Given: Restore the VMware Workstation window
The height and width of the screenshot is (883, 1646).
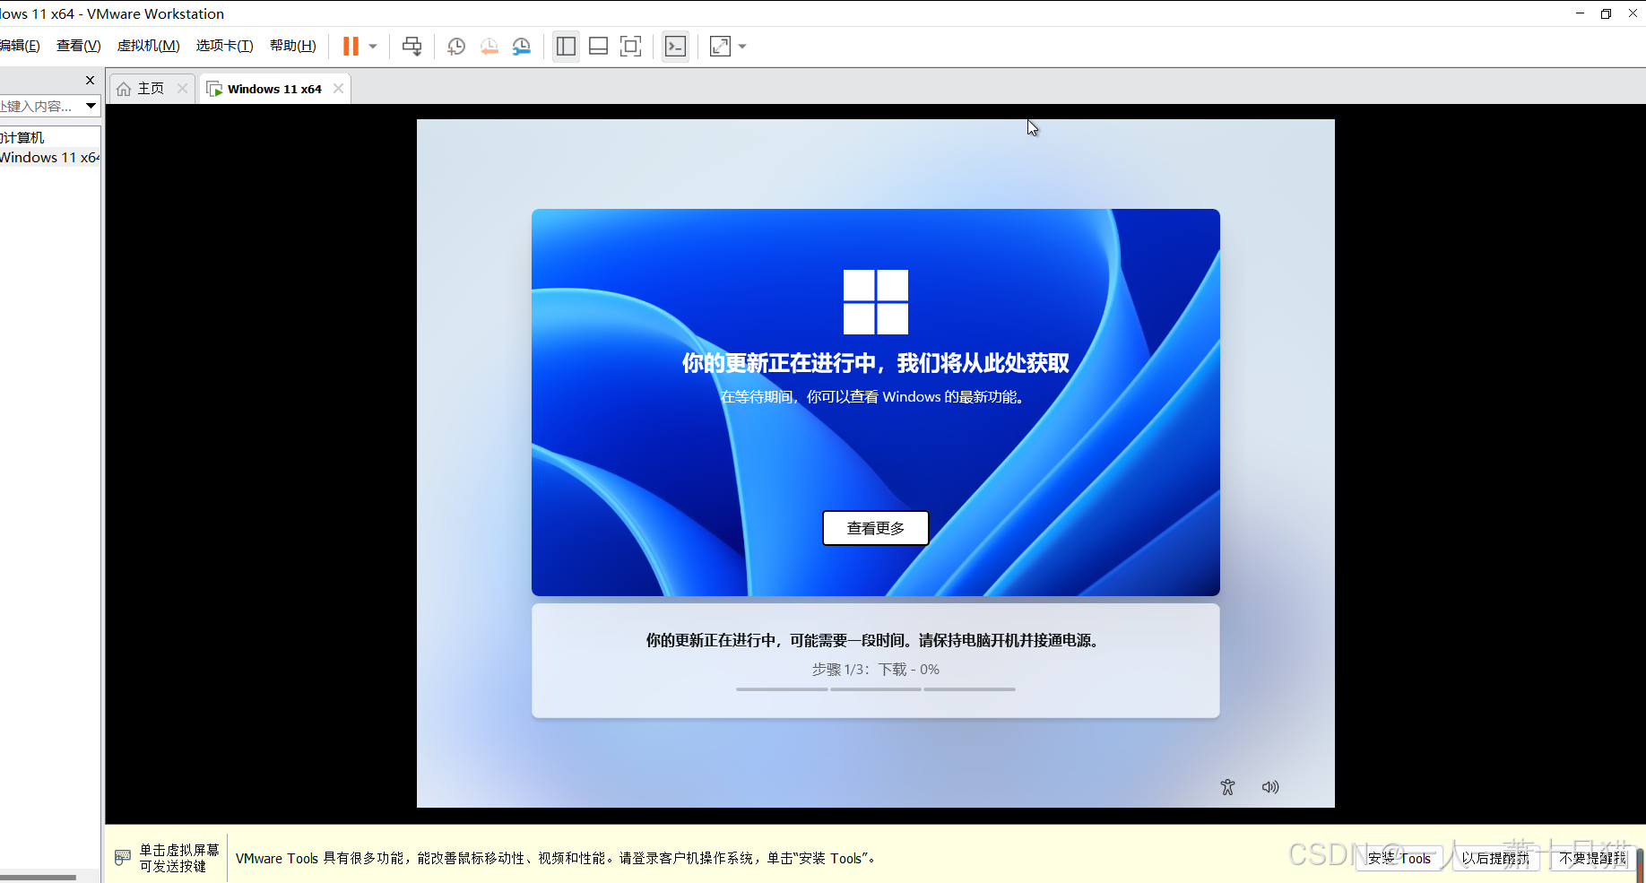Looking at the screenshot, I should coord(1606,13).
